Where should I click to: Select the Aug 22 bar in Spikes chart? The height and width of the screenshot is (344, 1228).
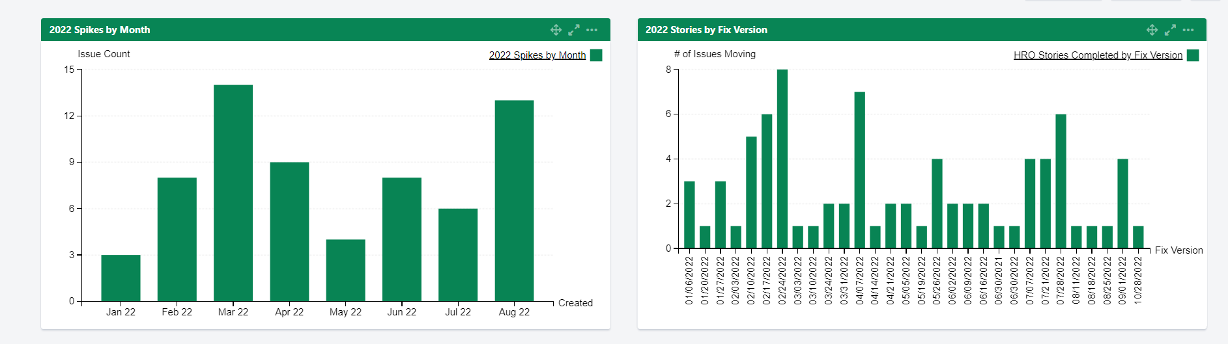[514, 201]
